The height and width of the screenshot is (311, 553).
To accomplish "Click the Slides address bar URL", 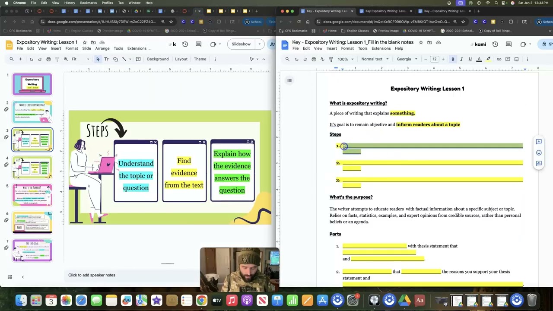I will (101, 22).
